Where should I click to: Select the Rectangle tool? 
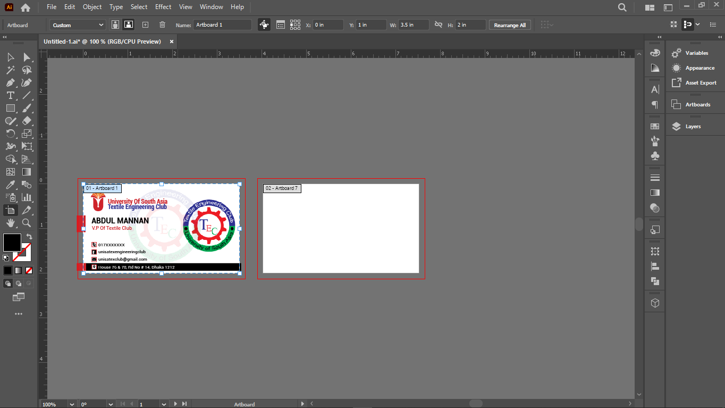point(11,108)
